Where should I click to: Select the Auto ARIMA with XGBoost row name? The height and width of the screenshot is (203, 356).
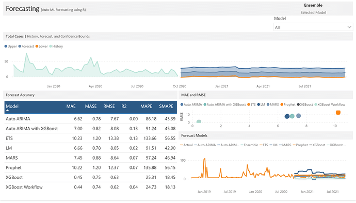click(32, 129)
